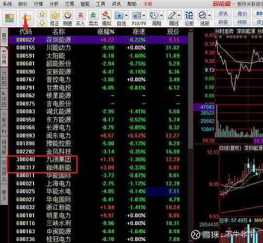The height and width of the screenshot is (243, 263).
Task: Expand the 画线 dropdown arrow
Action: 179,16
